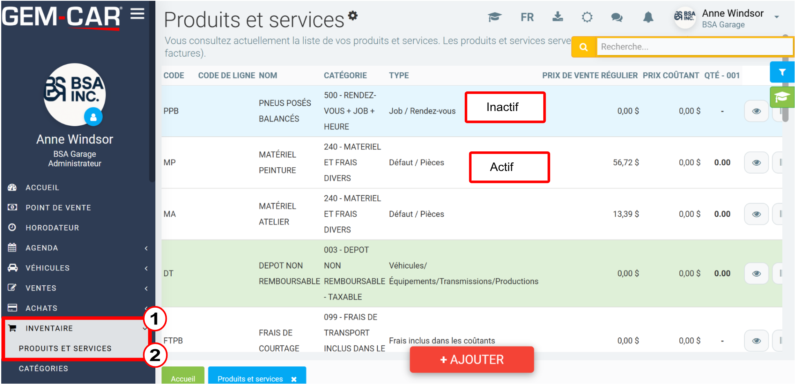Click the red + AJOUTER button
This screenshot has width=795, height=384.
point(472,360)
